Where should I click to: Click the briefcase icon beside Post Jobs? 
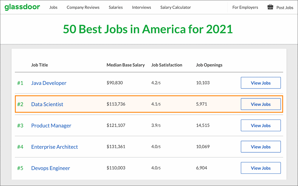pos(270,7)
